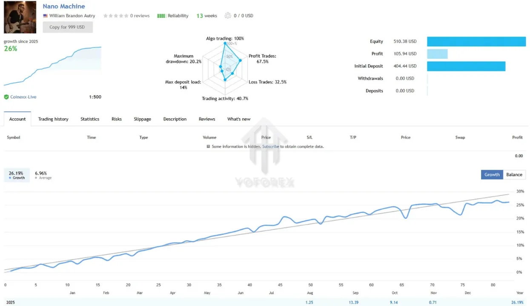Toggle the 26.19% Growth series
530x306 pixels.
(x=17, y=175)
